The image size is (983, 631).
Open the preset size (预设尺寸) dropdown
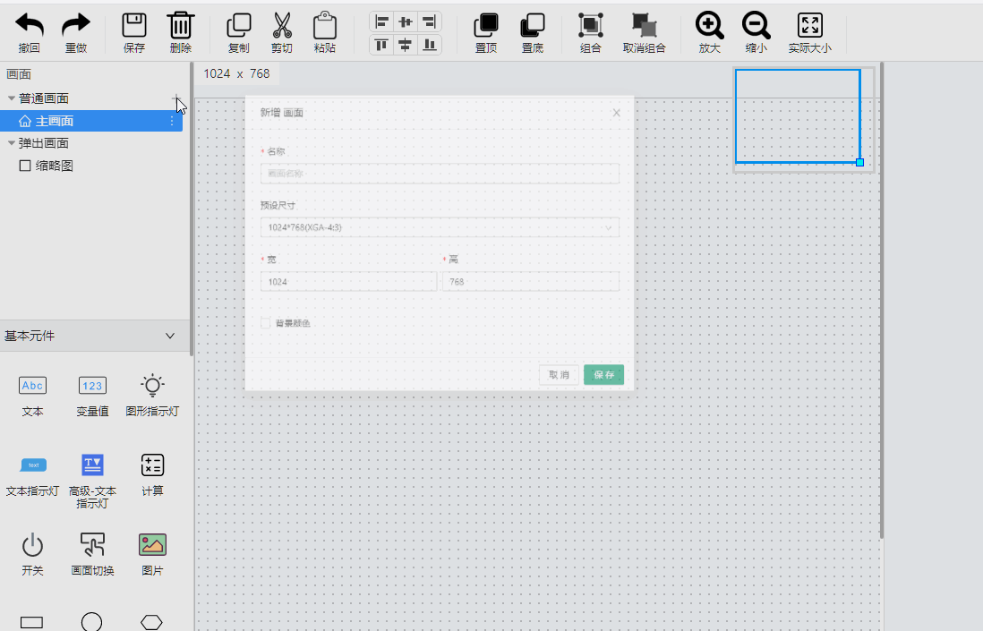click(439, 227)
